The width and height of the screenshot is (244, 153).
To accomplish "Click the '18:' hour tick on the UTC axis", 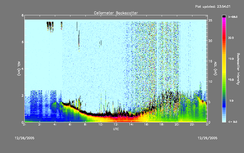I will pos(162,125).
